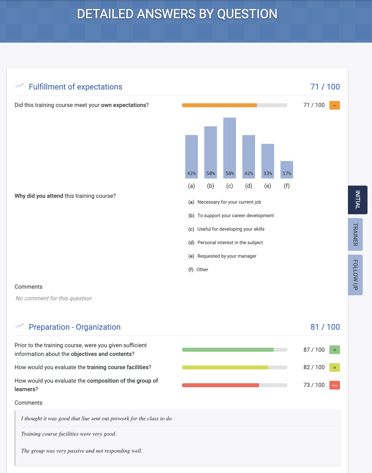Open the FOLLOW UP side tab
The width and height of the screenshot is (372, 473).
point(355,275)
